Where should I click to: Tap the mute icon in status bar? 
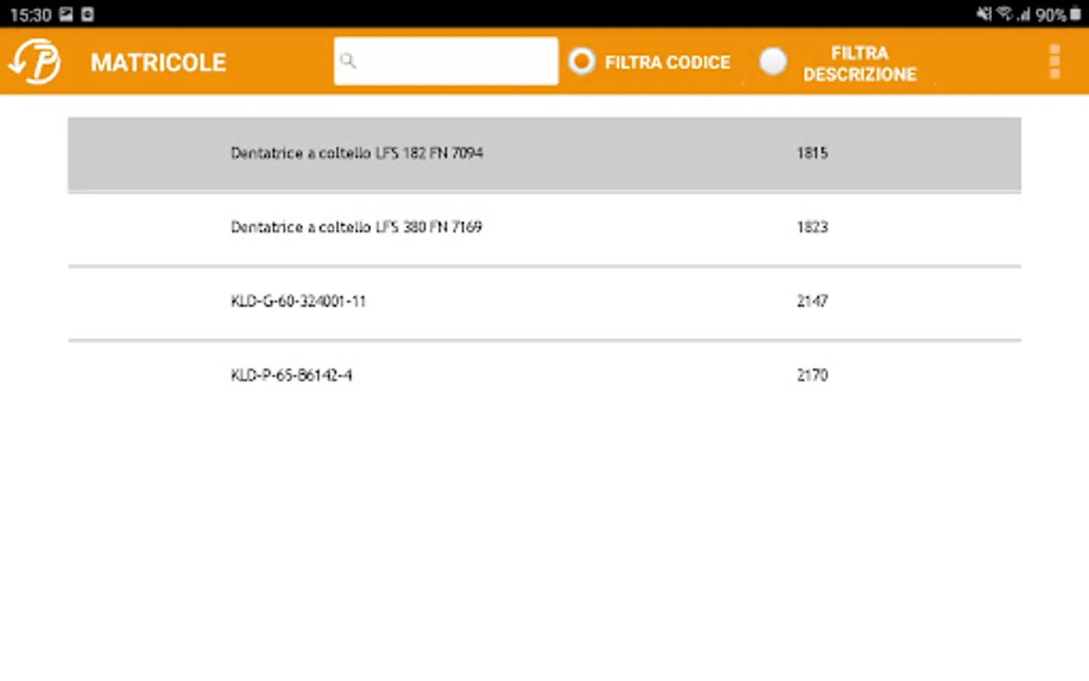coord(983,14)
